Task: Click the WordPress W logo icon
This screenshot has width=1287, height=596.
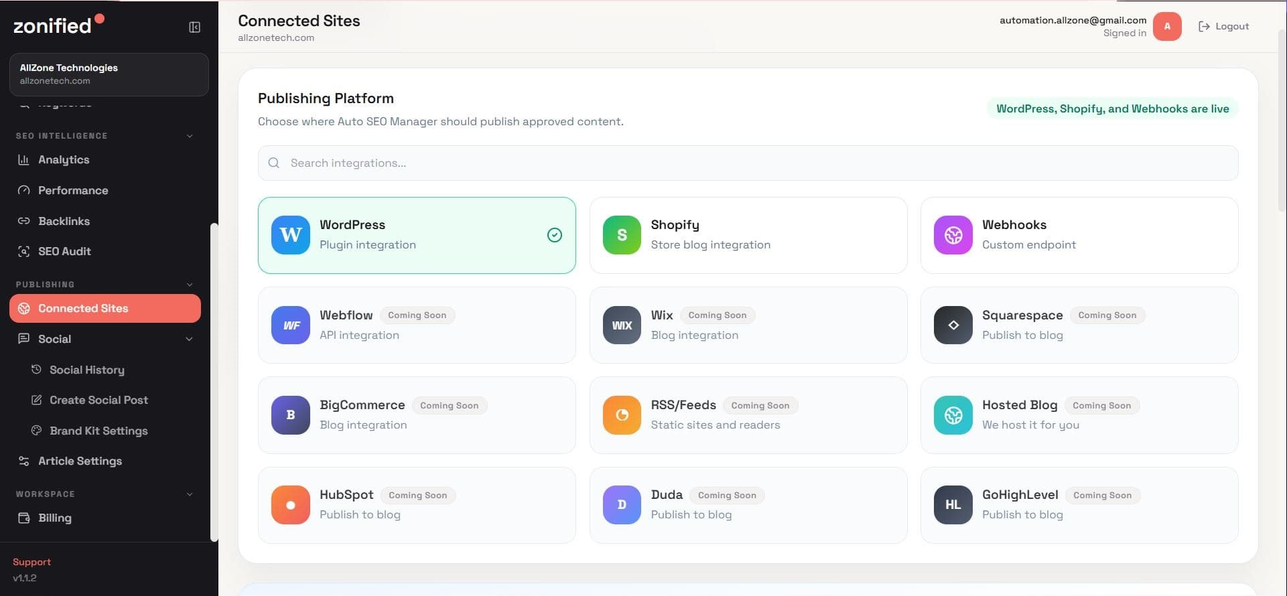Action: [x=291, y=235]
